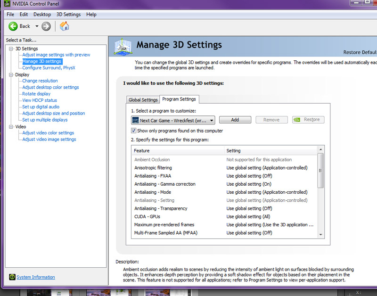Open the program selection dropdown
377x296 pixels.
pos(173,120)
